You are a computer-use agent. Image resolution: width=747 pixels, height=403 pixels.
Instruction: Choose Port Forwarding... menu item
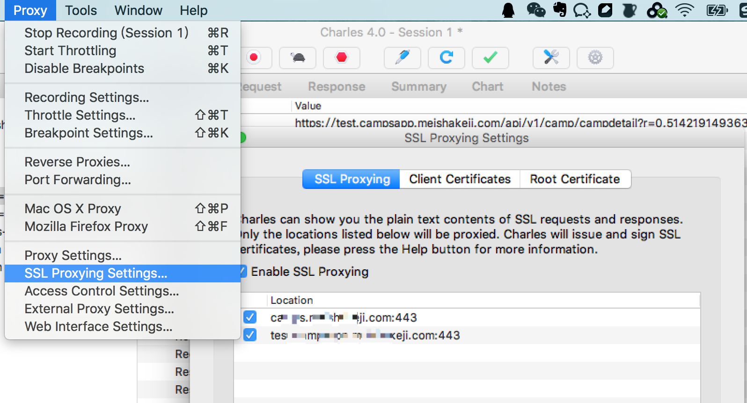tap(123, 180)
